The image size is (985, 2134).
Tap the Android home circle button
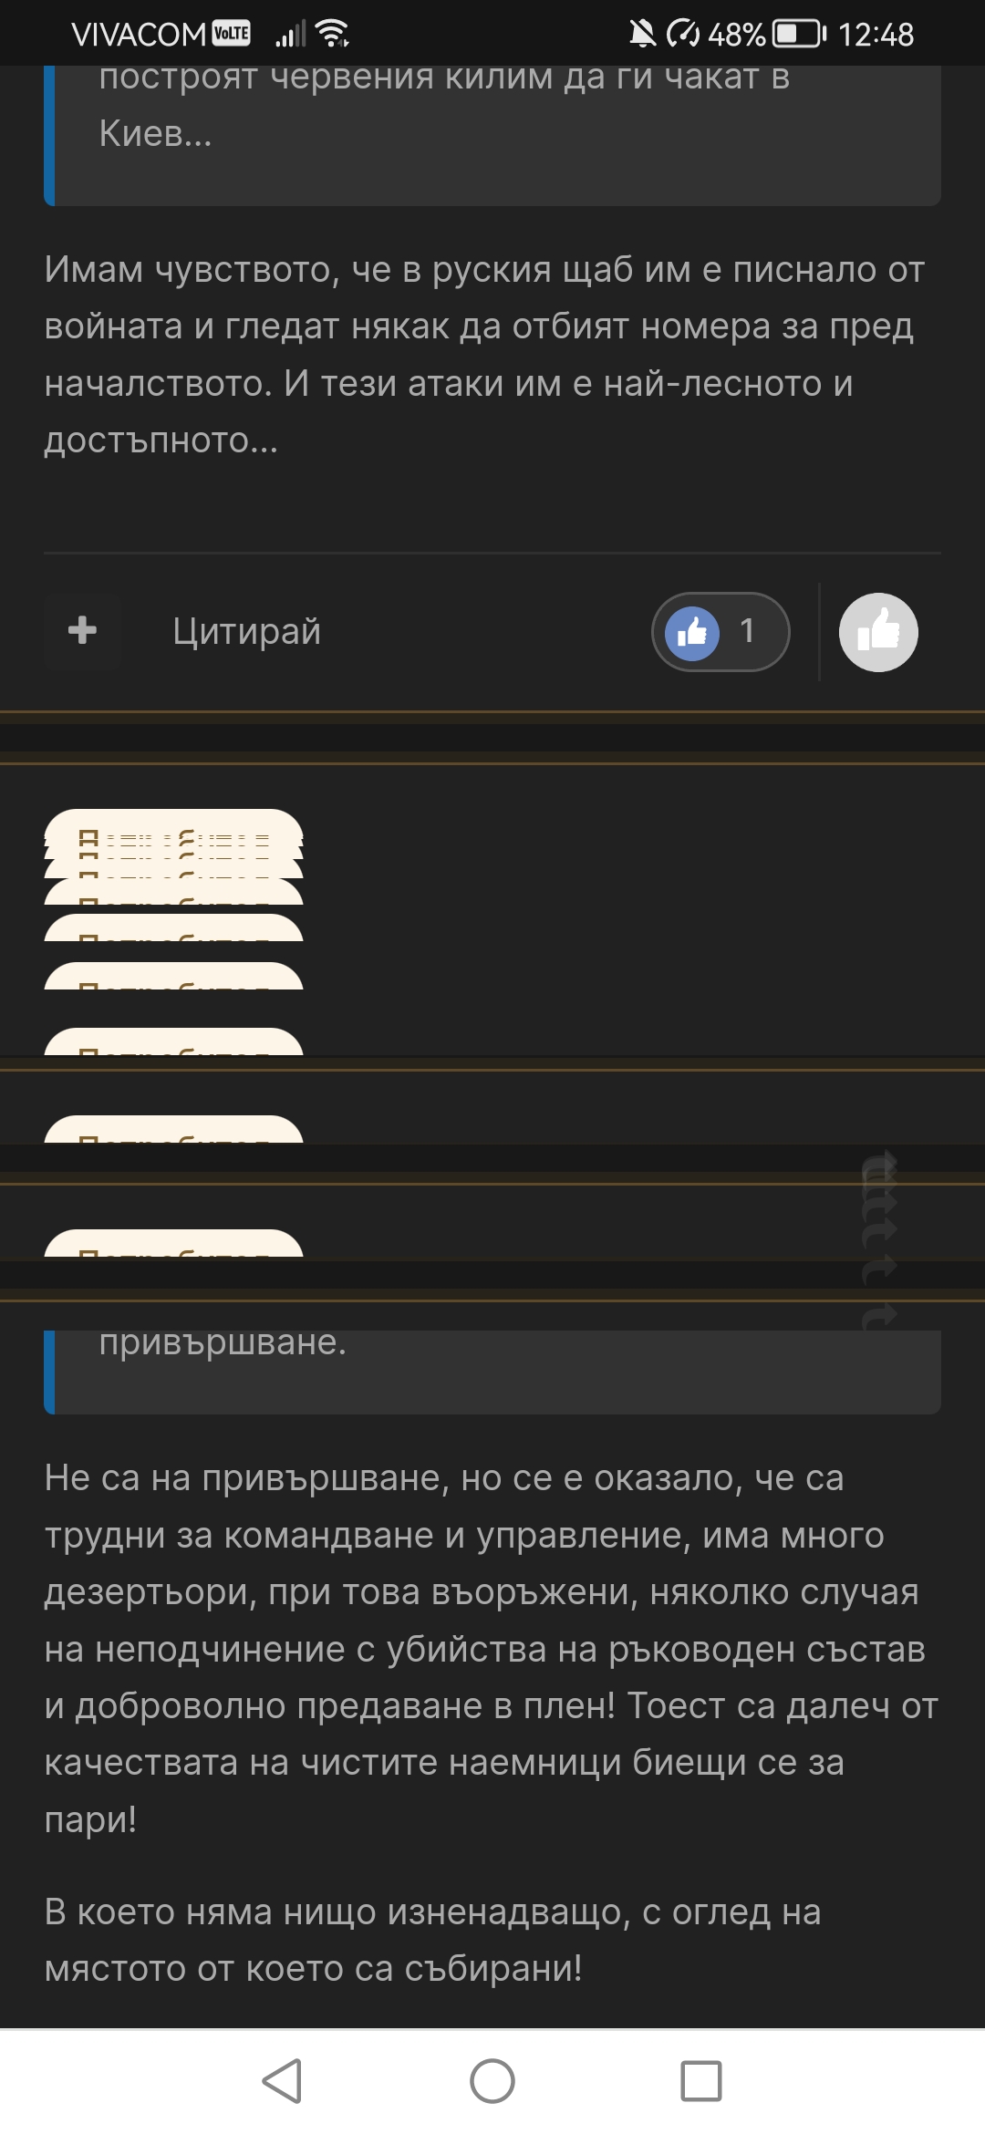(493, 2081)
